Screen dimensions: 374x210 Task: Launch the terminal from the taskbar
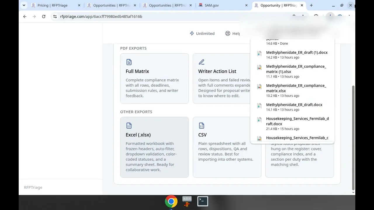(x=203, y=201)
